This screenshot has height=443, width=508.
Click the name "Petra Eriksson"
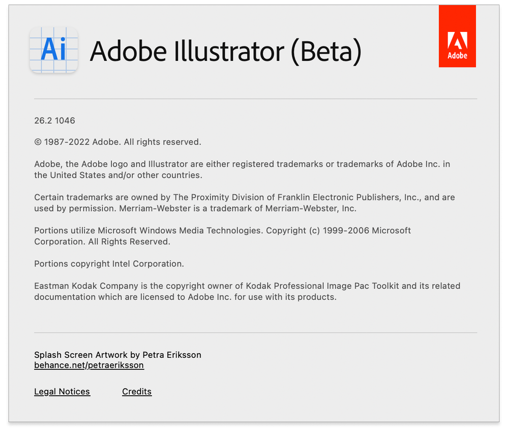click(172, 355)
